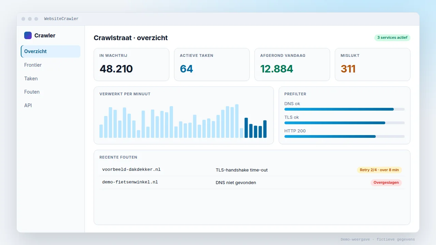
Task: Click the "Retry 2/4 · over 8 min" badge
Action: pos(379,170)
